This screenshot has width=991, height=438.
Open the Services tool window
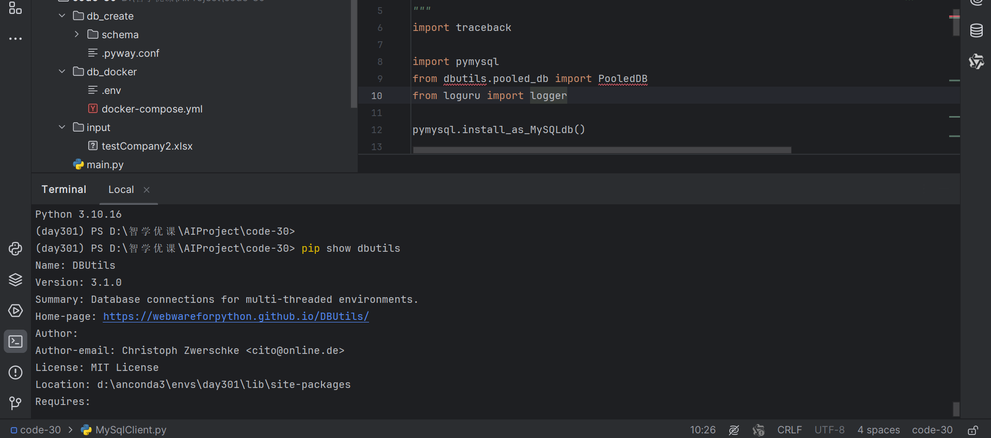[15, 311]
